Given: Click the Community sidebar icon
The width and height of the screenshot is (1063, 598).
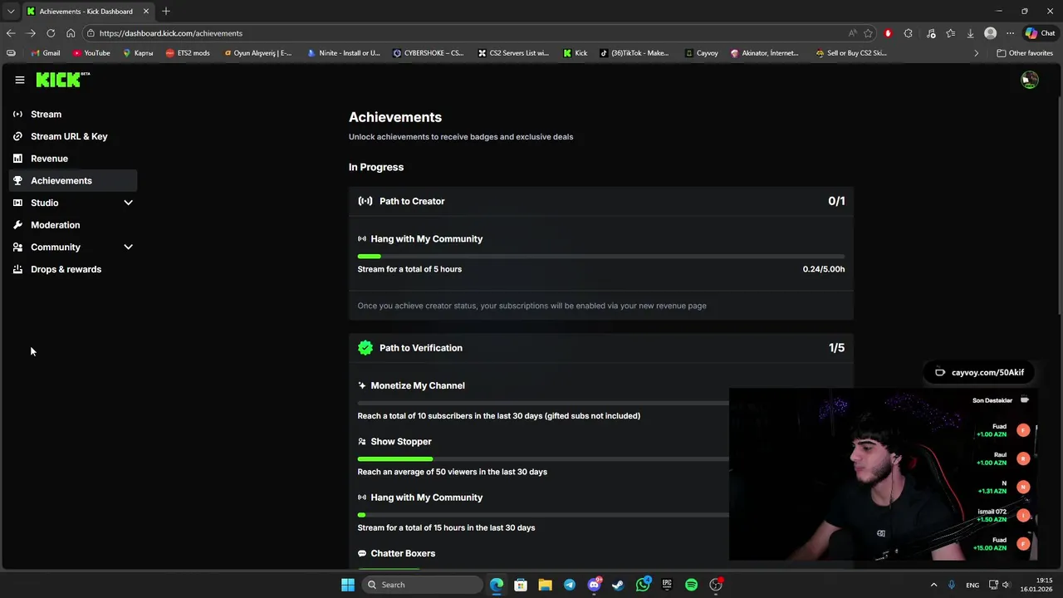Looking at the screenshot, I should [17, 247].
